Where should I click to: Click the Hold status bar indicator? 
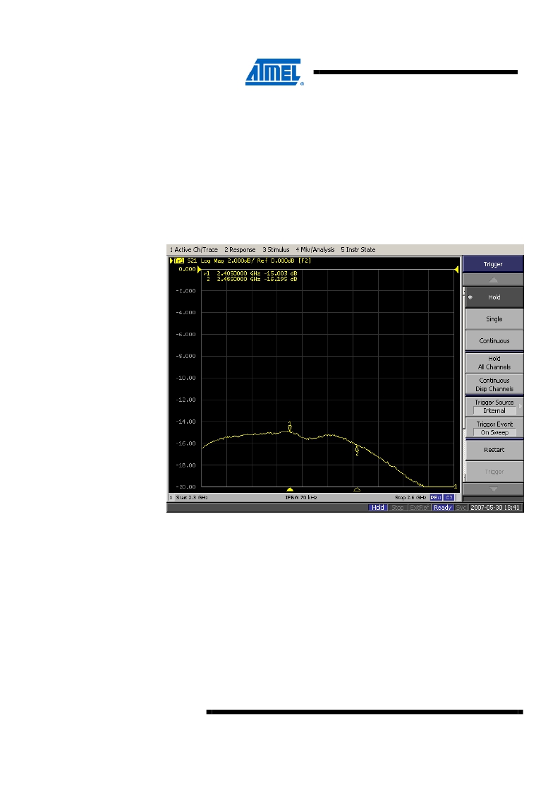[x=378, y=507]
